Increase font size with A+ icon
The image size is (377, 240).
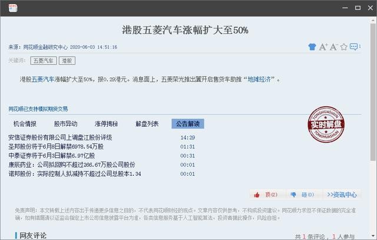click(x=323, y=47)
